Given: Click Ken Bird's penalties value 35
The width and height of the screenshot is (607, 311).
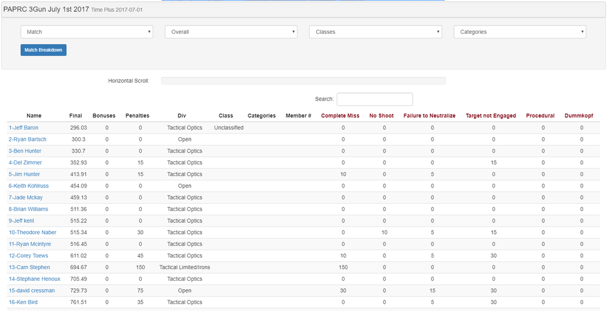Looking at the screenshot, I should 140,302.
